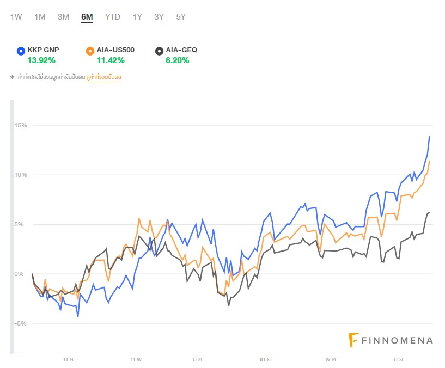
Task: Switch to the 1M time range
Action: [x=40, y=16]
